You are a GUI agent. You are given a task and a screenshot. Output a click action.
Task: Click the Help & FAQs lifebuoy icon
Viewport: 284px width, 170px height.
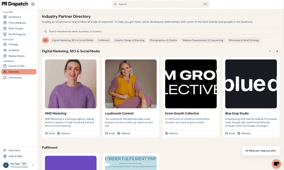(x=5, y=156)
